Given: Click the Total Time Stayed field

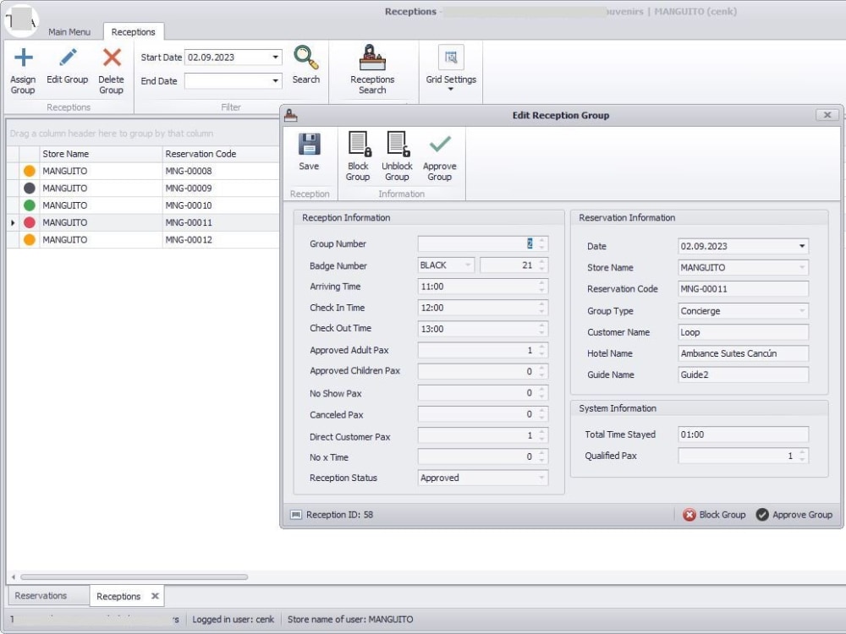Looking at the screenshot, I should [x=743, y=435].
